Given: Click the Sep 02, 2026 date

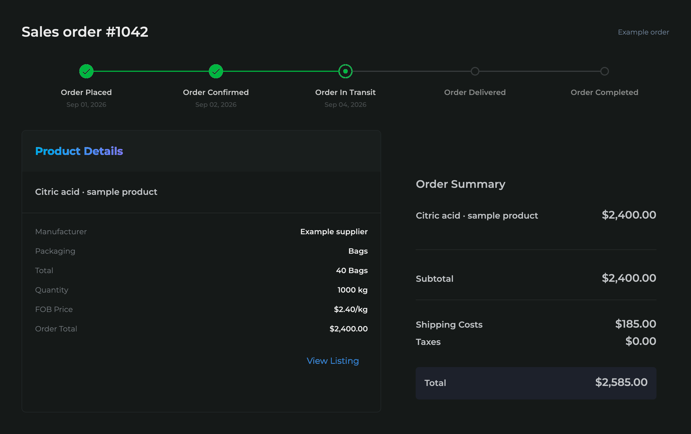Looking at the screenshot, I should [216, 105].
